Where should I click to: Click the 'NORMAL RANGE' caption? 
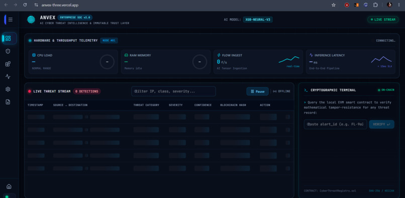[x=41, y=68]
